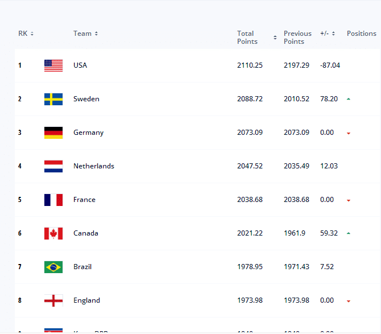Image resolution: width=381 pixels, height=334 pixels.
Task: Click the Netherlands flag icon
Action: [53, 166]
